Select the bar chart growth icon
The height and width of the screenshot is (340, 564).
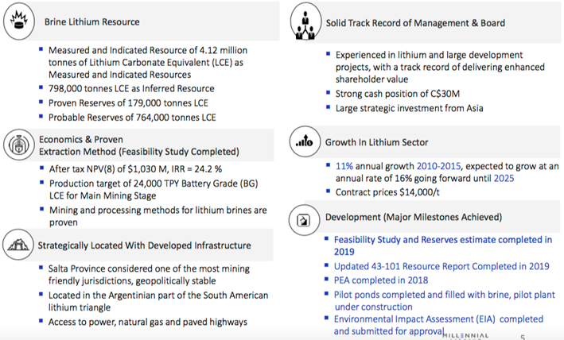click(304, 144)
